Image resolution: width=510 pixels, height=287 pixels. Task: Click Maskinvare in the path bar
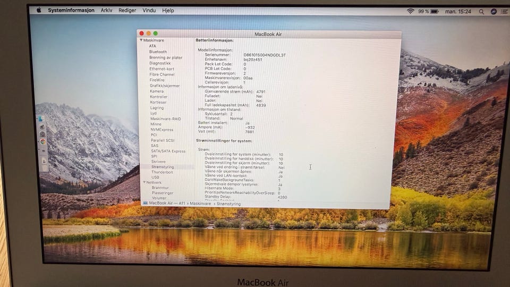[x=200, y=204]
